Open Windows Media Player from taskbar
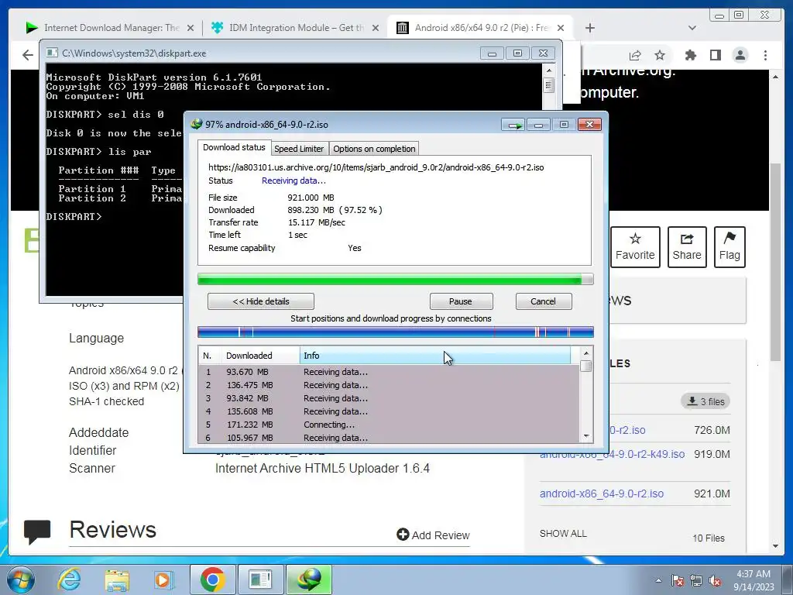The height and width of the screenshot is (595, 793). point(163,580)
